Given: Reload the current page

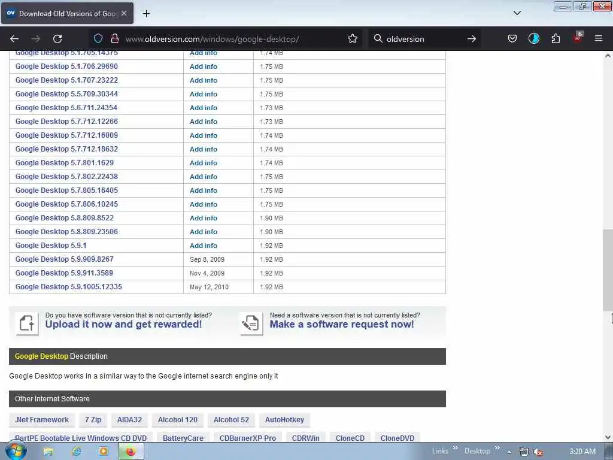Looking at the screenshot, I should (x=57, y=39).
